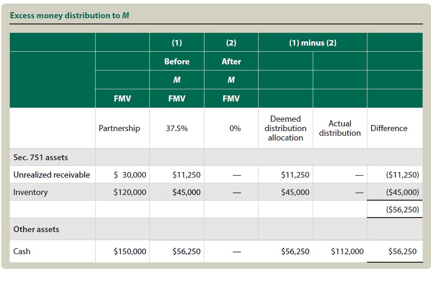Select the "Cash" row label

pos(22,251)
